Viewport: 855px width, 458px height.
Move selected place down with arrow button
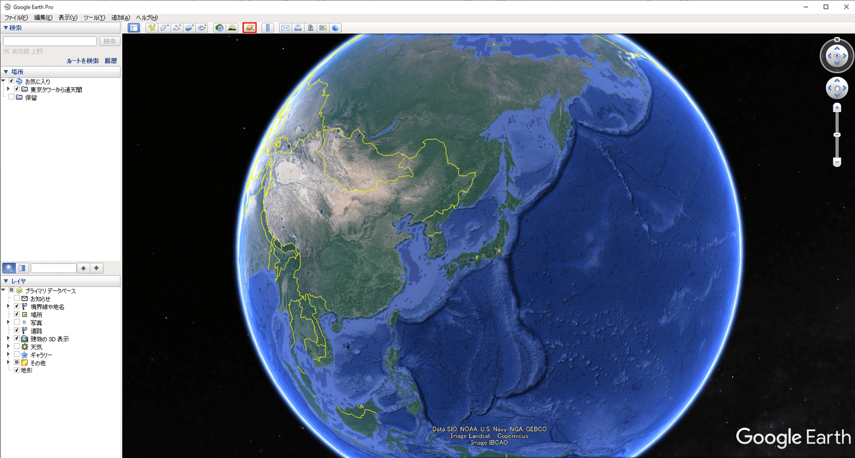click(97, 268)
